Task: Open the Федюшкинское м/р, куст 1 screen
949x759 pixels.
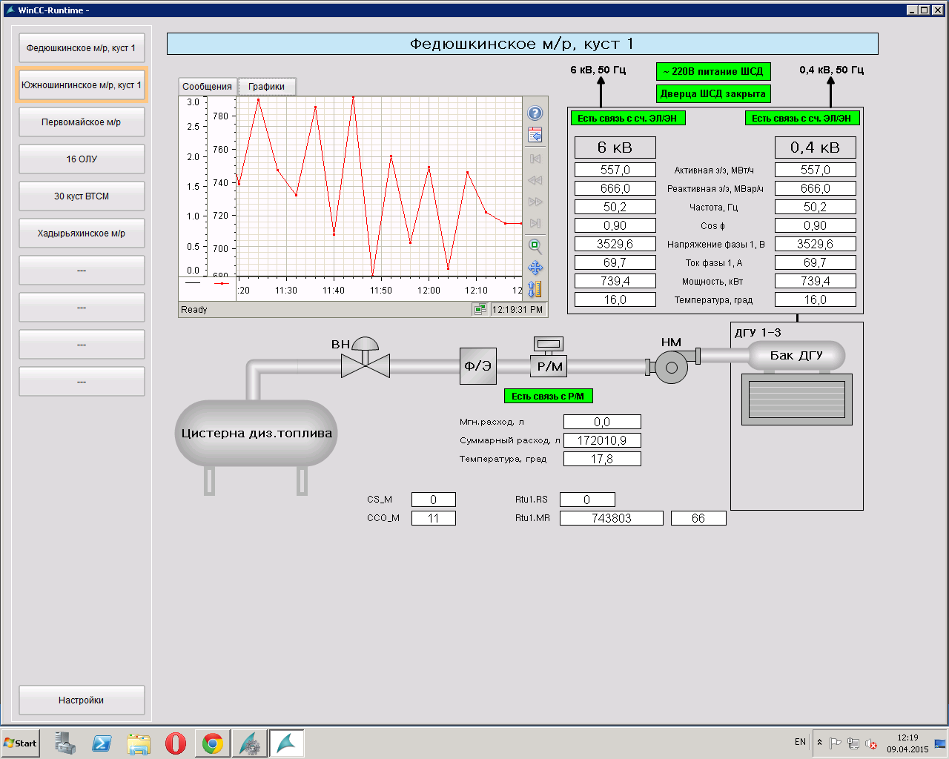Action: point(82,48)
